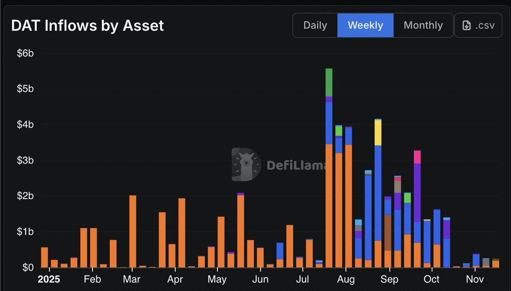The image size is (511, 291).
Task: Click the DefiLlama llama logo watermark
Action: point(246,165)
